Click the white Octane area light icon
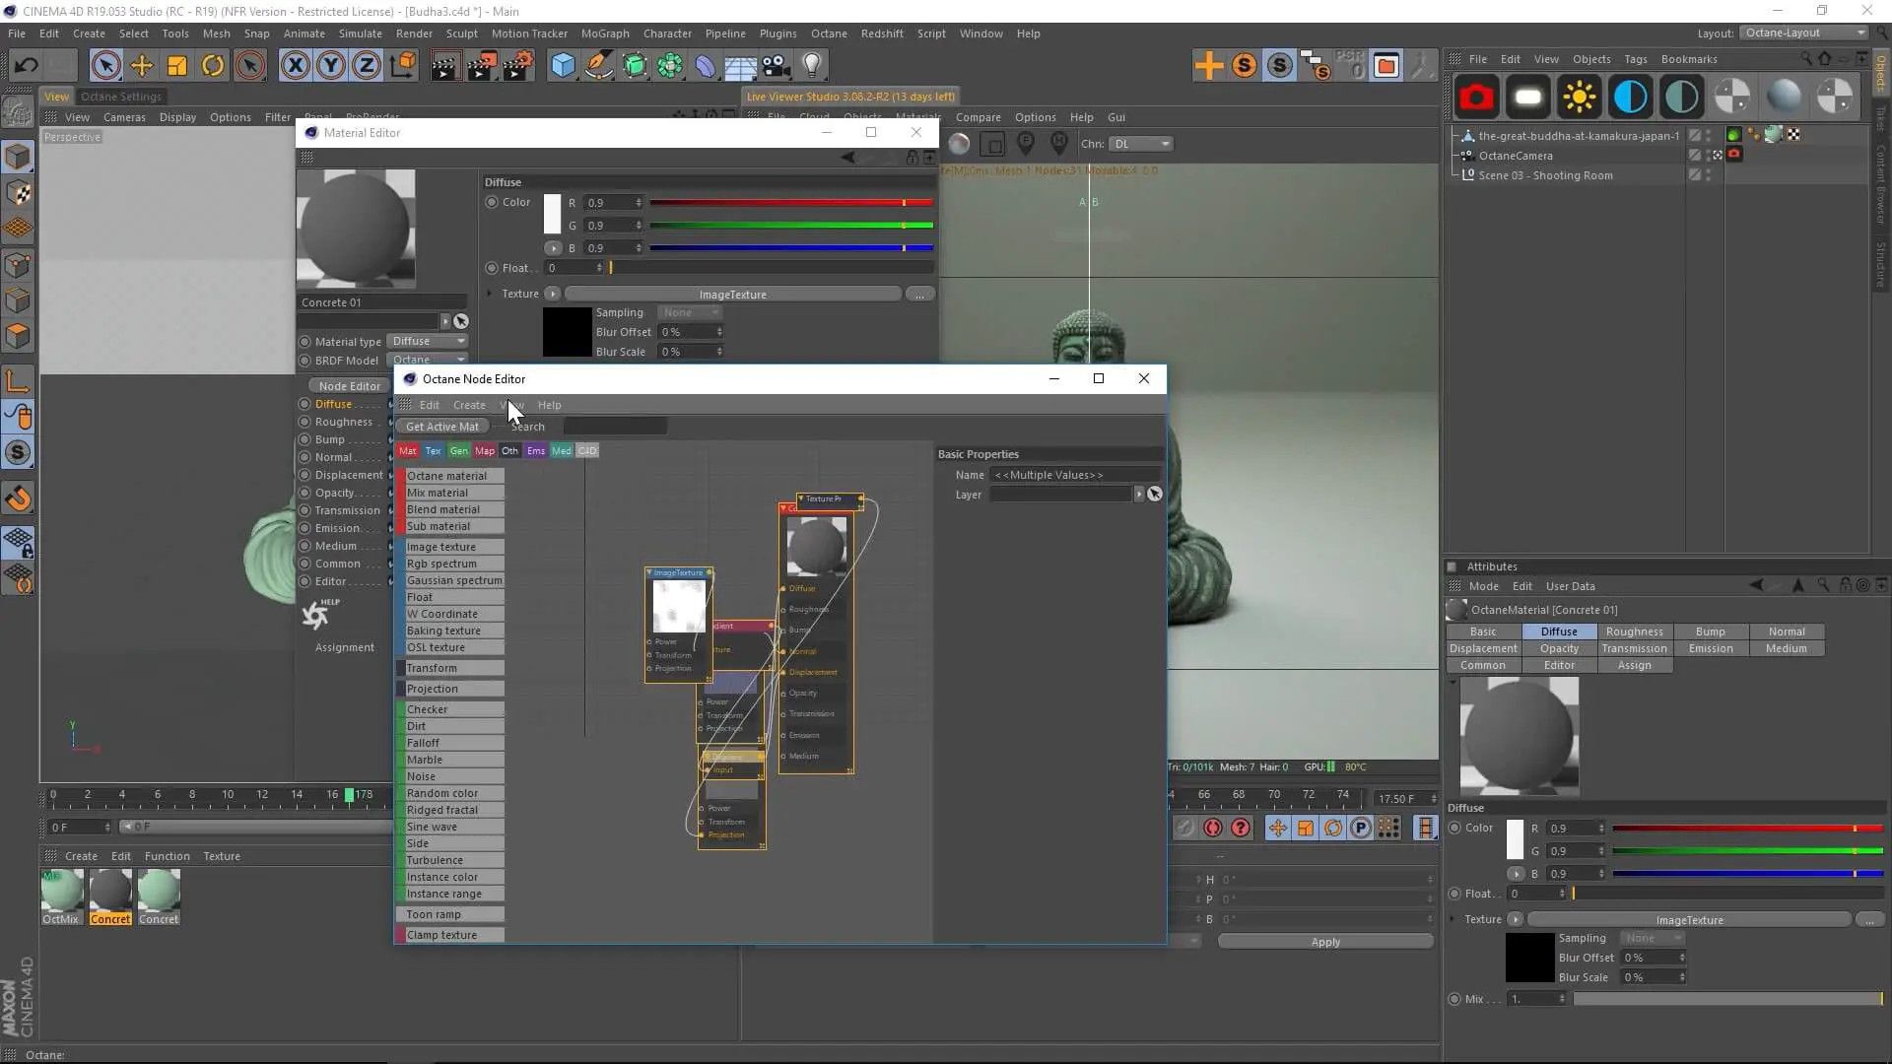Image resolution: width=1892 pixels, height=1064 pixels. pyautogui.click(x=1527, y=97)
